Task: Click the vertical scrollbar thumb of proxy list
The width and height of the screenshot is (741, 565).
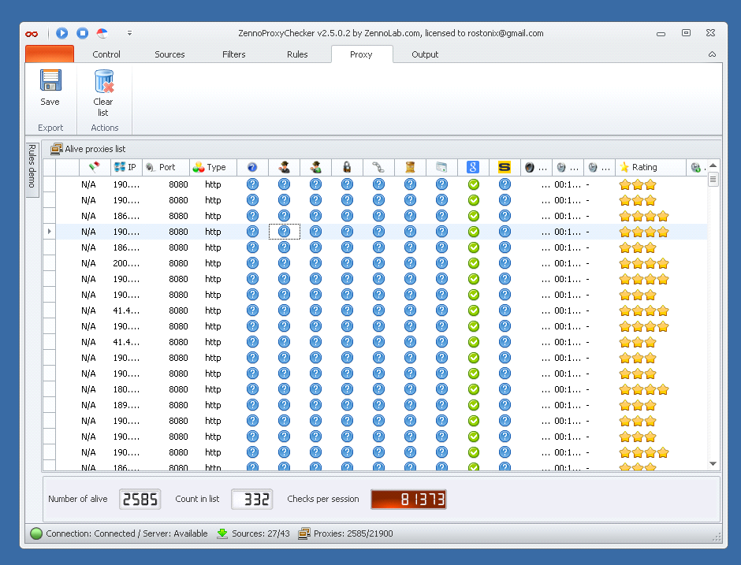Action: pyautogui.click(x=713, y=180)
